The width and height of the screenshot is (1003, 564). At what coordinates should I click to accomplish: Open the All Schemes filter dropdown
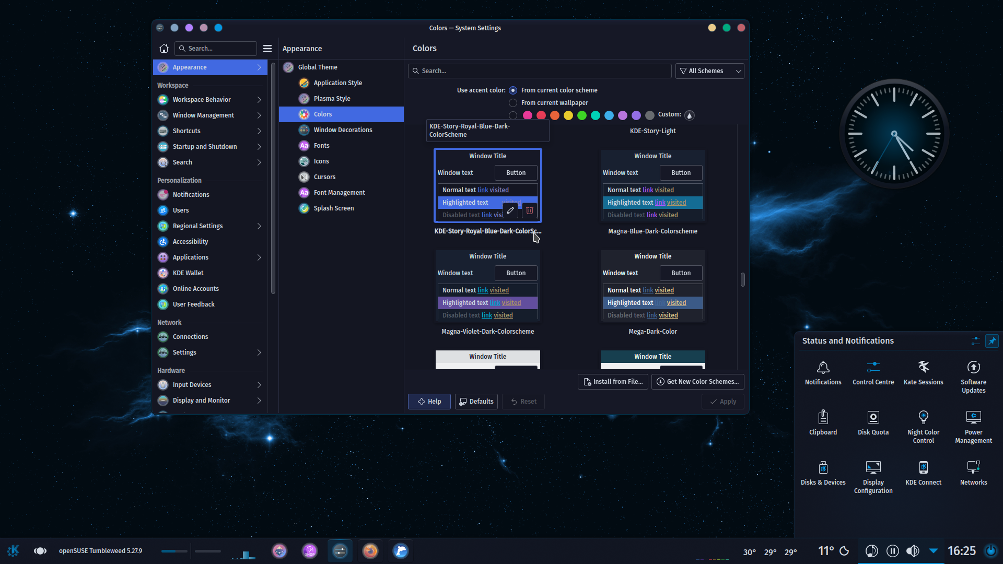point(710,71)
